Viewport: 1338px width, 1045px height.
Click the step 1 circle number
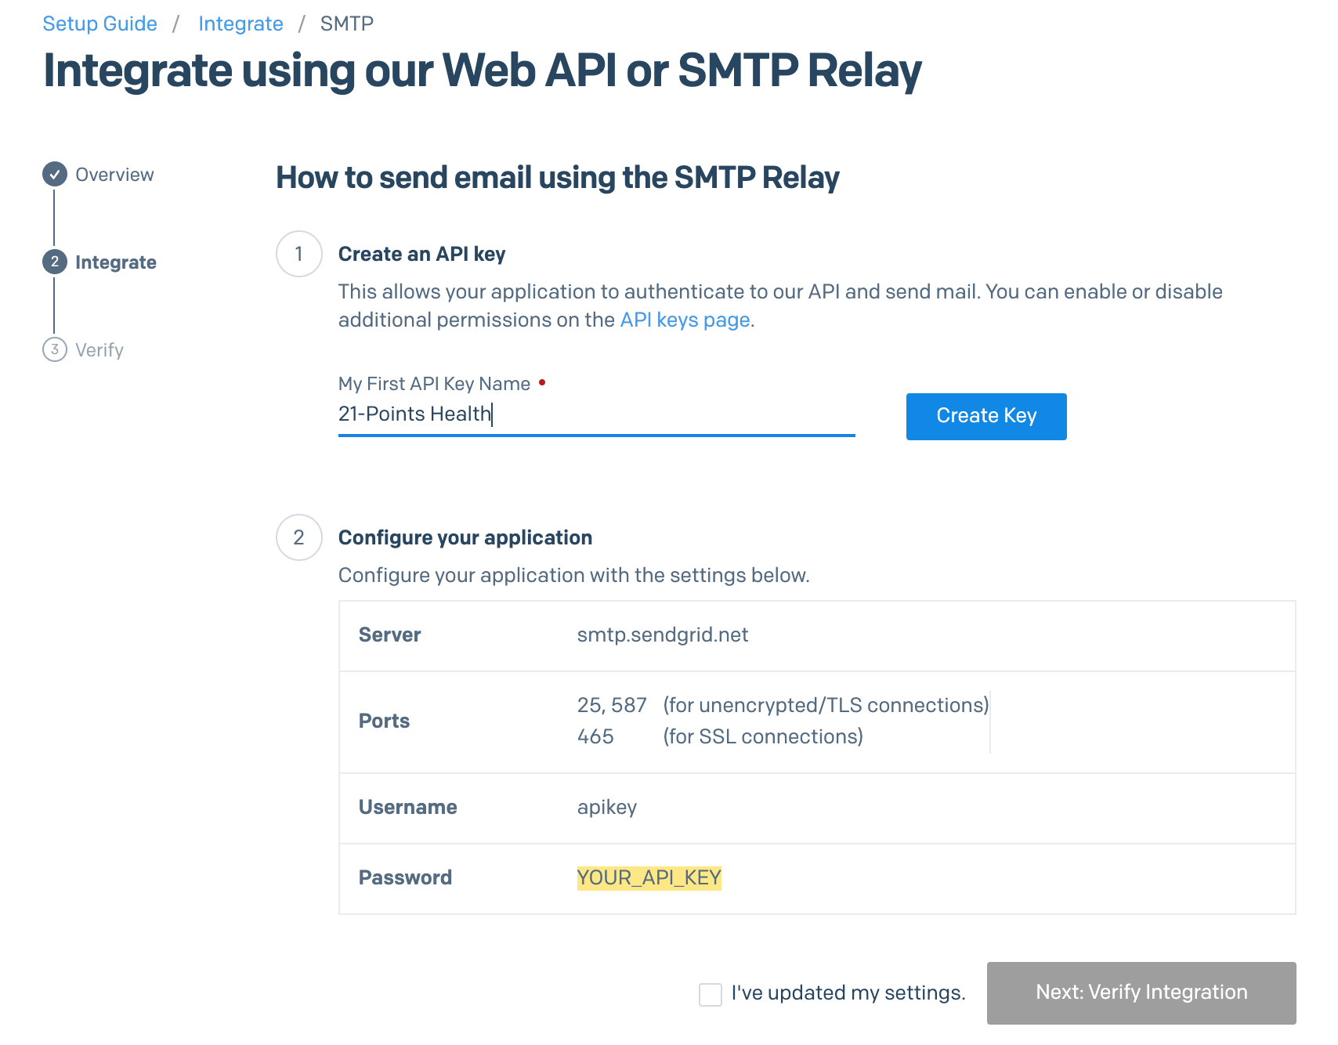298,254
